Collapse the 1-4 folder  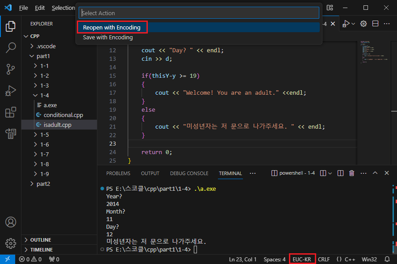59,95
